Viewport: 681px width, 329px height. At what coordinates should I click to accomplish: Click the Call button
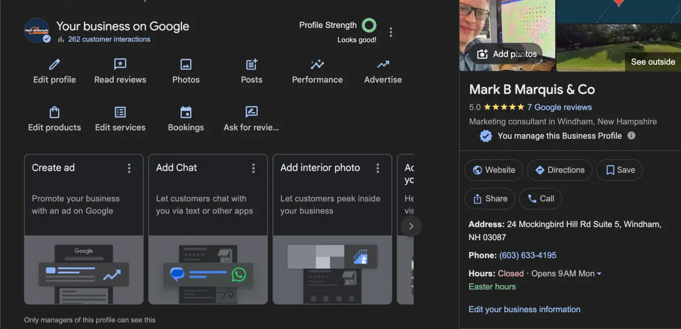540,199
